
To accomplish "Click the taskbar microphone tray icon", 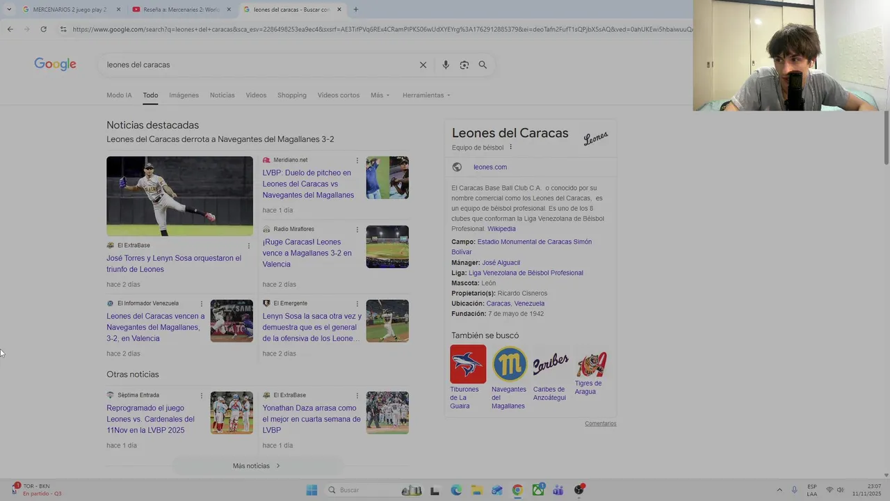I will [x=795, y=490].
